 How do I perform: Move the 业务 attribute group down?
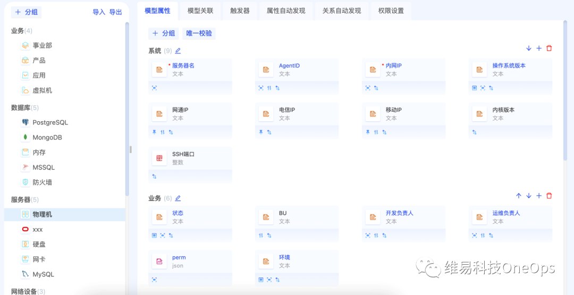[529, 196]
